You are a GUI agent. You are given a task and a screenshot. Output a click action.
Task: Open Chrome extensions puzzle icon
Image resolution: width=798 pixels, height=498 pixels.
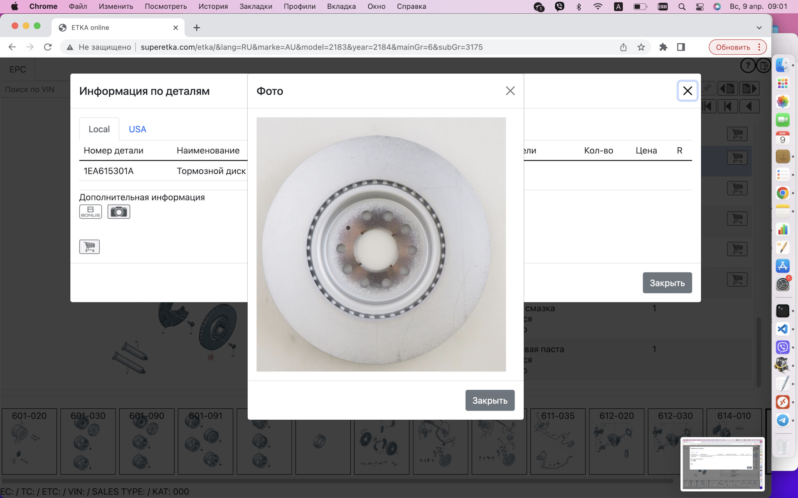[663, 47]
